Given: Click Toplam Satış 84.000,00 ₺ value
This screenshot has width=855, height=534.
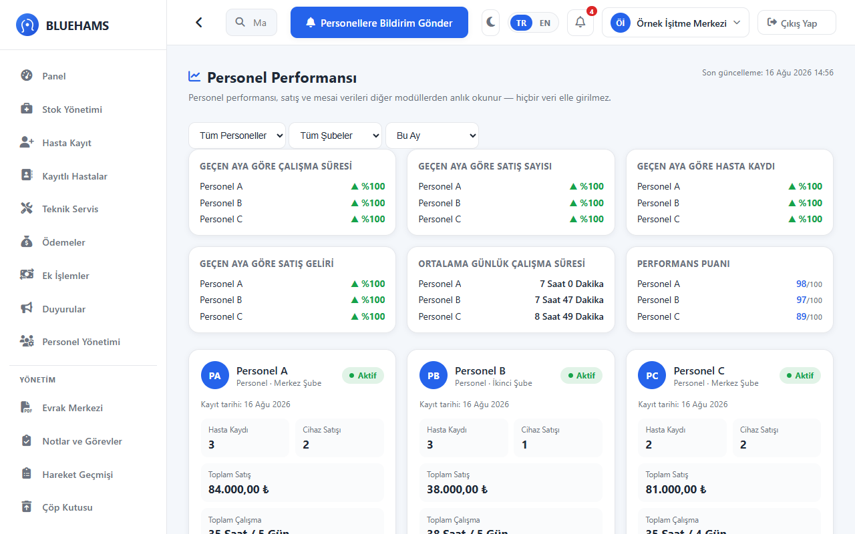Looking at the screenshot, I should [x=238, y=489].
